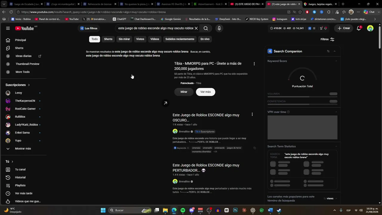Select the Todo filter chip

(95, 39)
